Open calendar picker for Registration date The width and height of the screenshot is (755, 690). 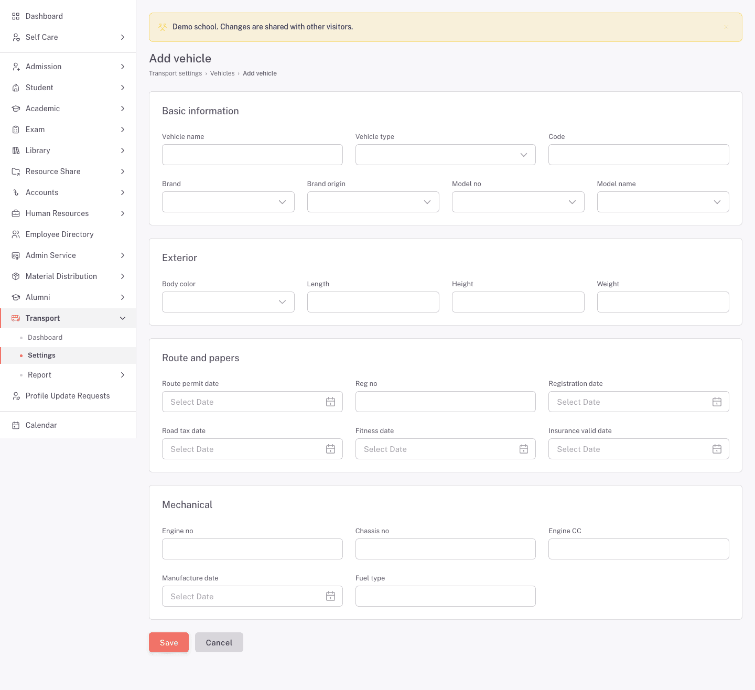click(x=717, y=402)
